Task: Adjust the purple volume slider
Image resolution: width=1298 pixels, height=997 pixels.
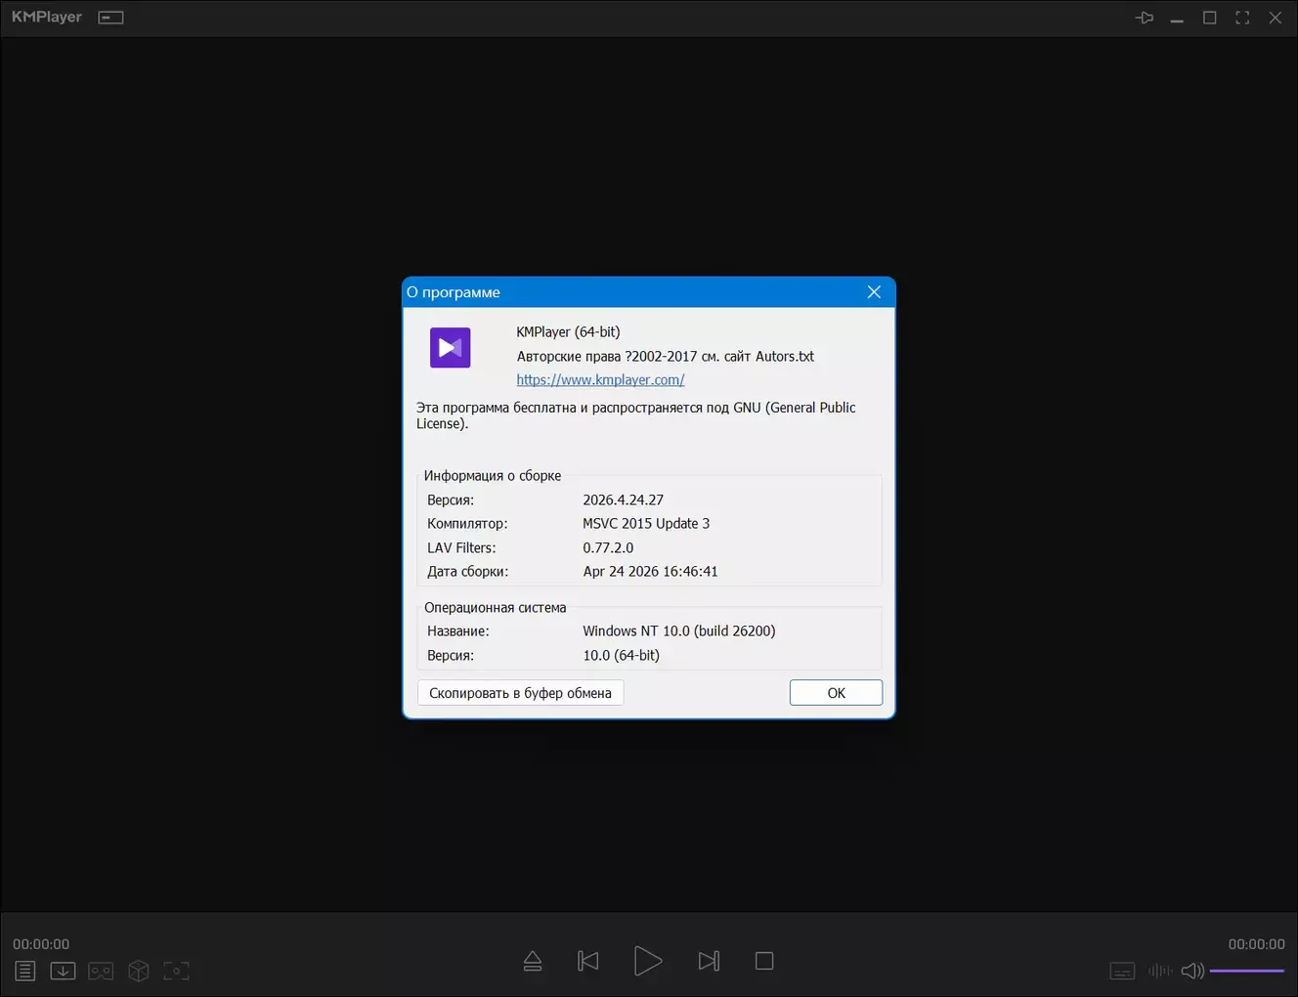Action: click(1246, 971)
